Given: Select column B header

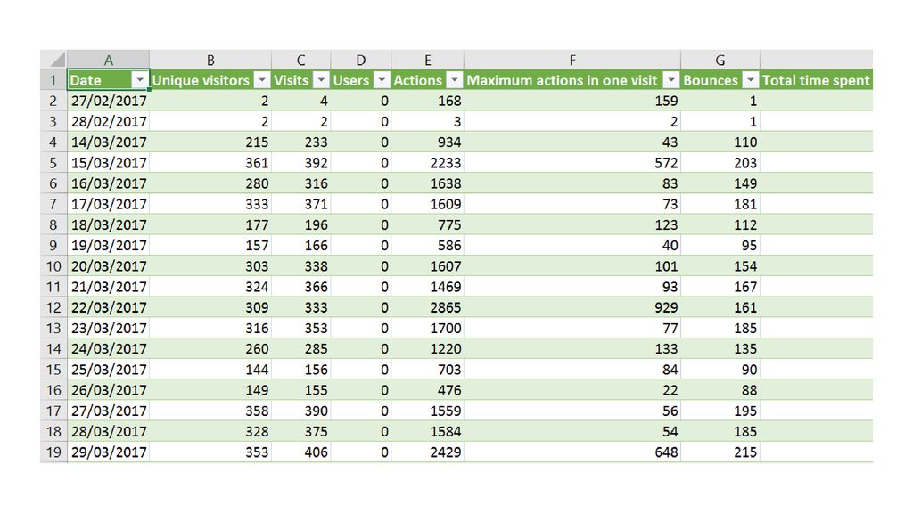Looking at the screenshot, I should pyautogui.click(x=210, y=60).
